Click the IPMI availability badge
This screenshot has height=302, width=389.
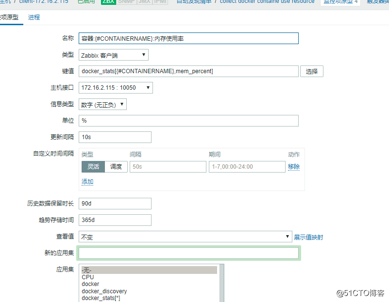point(160,2)
